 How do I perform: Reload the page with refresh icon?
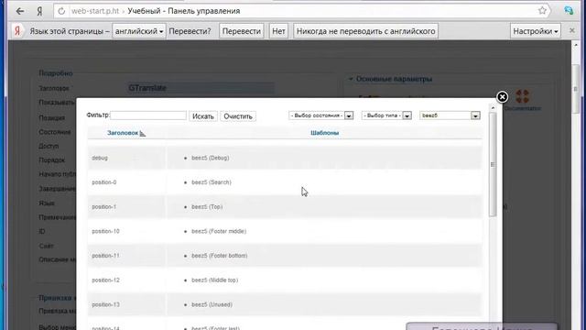(x=61, y=11)
